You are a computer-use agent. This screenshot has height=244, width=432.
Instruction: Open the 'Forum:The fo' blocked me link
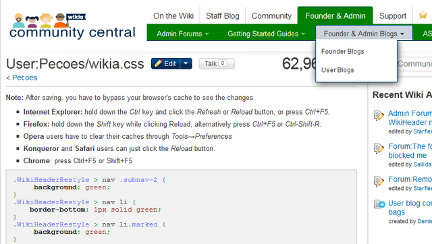[410, 151]
